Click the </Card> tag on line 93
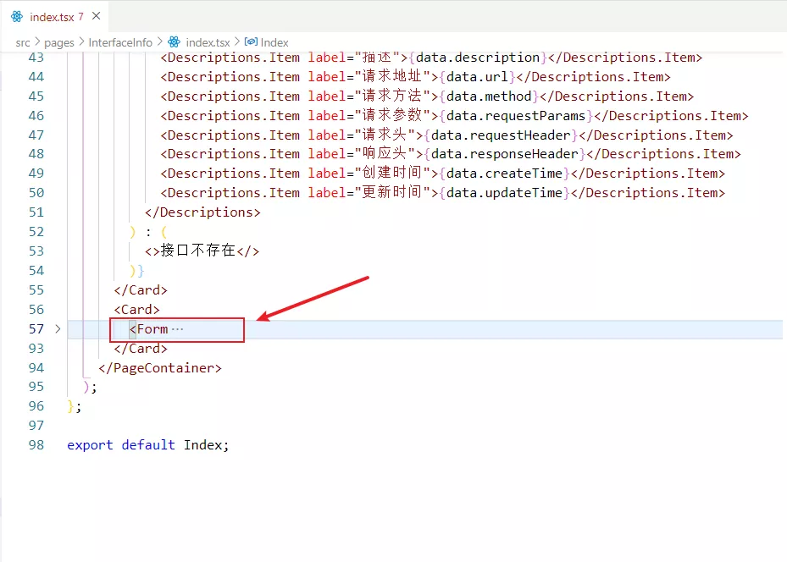The width and height of the screenshot is (787, 562). 141,349
